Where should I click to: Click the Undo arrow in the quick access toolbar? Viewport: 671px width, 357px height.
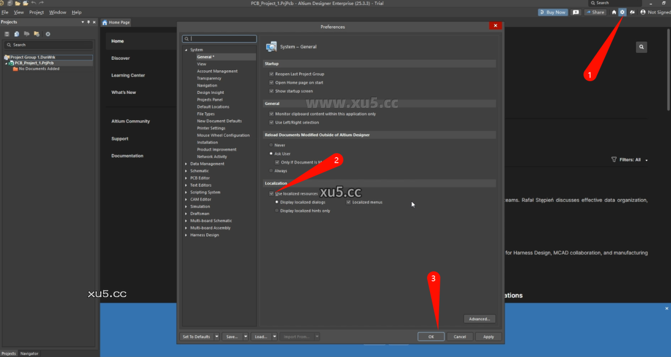34,3
